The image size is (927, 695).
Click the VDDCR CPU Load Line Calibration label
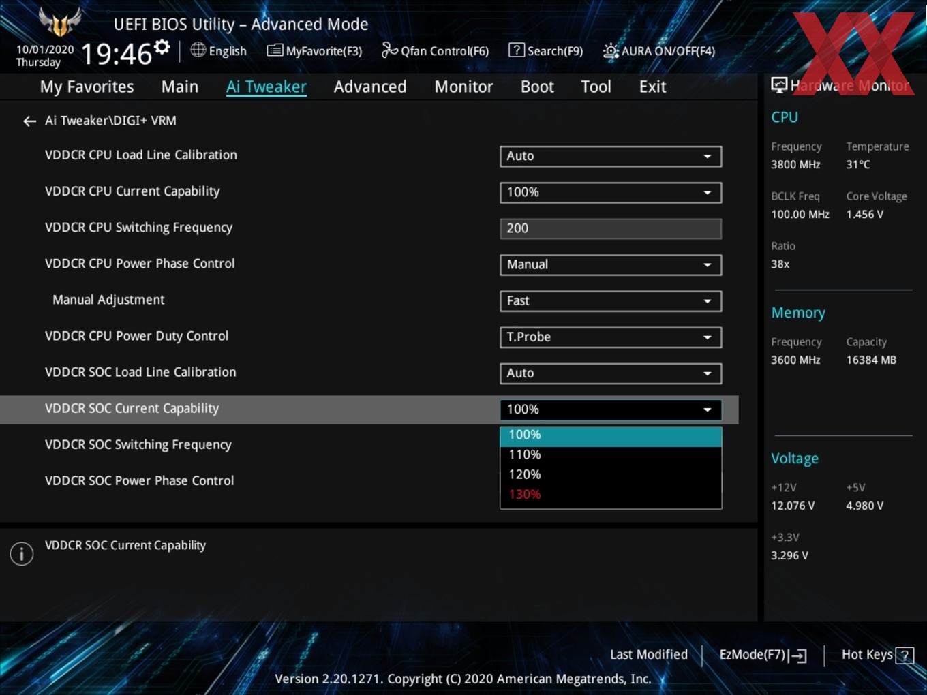tap(141, 155)
